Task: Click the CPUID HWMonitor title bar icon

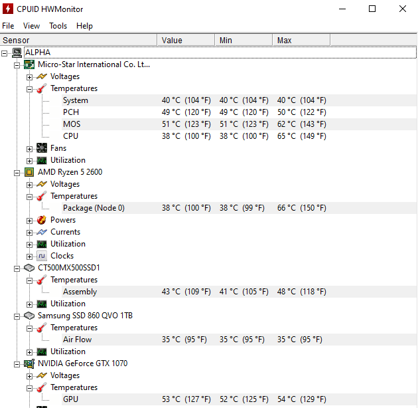Action: 8,9
